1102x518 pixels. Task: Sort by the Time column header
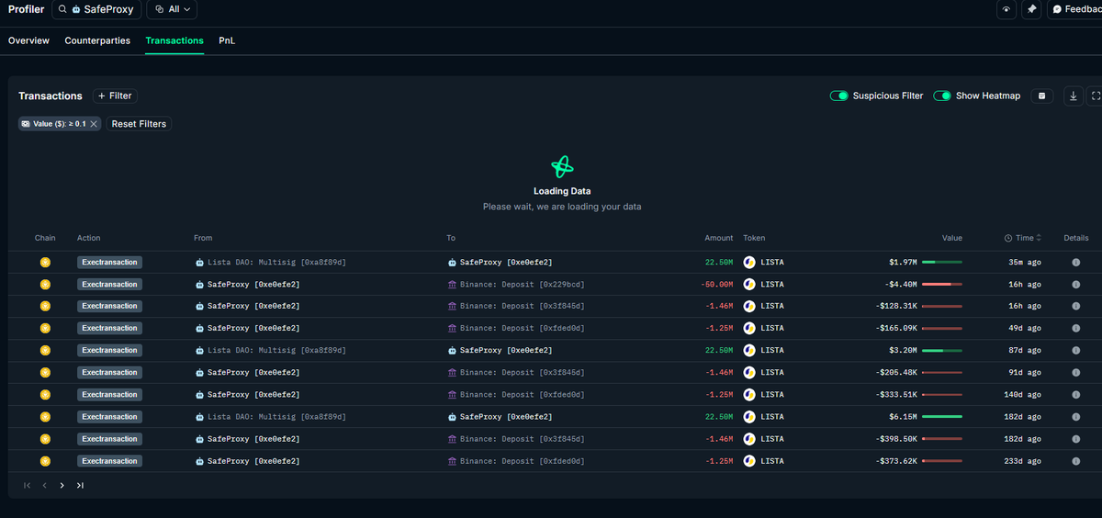tap(1023, 238)
